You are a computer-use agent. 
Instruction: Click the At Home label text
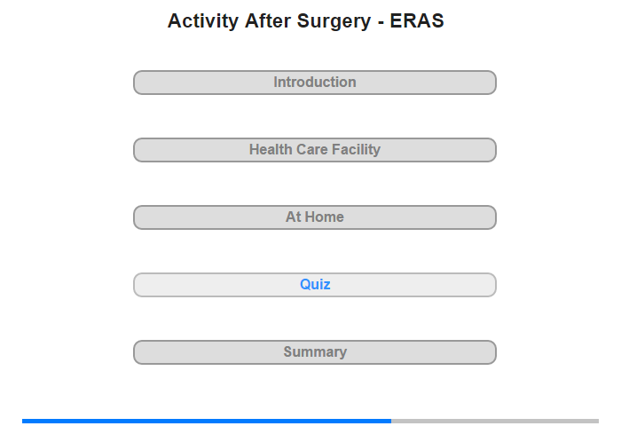point(315,217)
